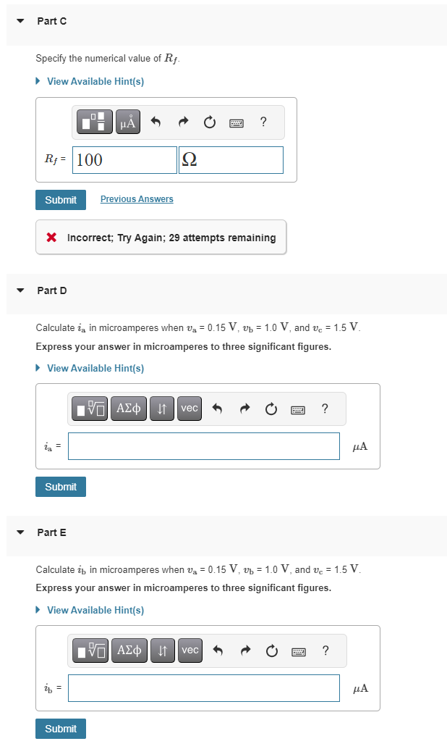Click the Rf value input field

tap(124, 159)
